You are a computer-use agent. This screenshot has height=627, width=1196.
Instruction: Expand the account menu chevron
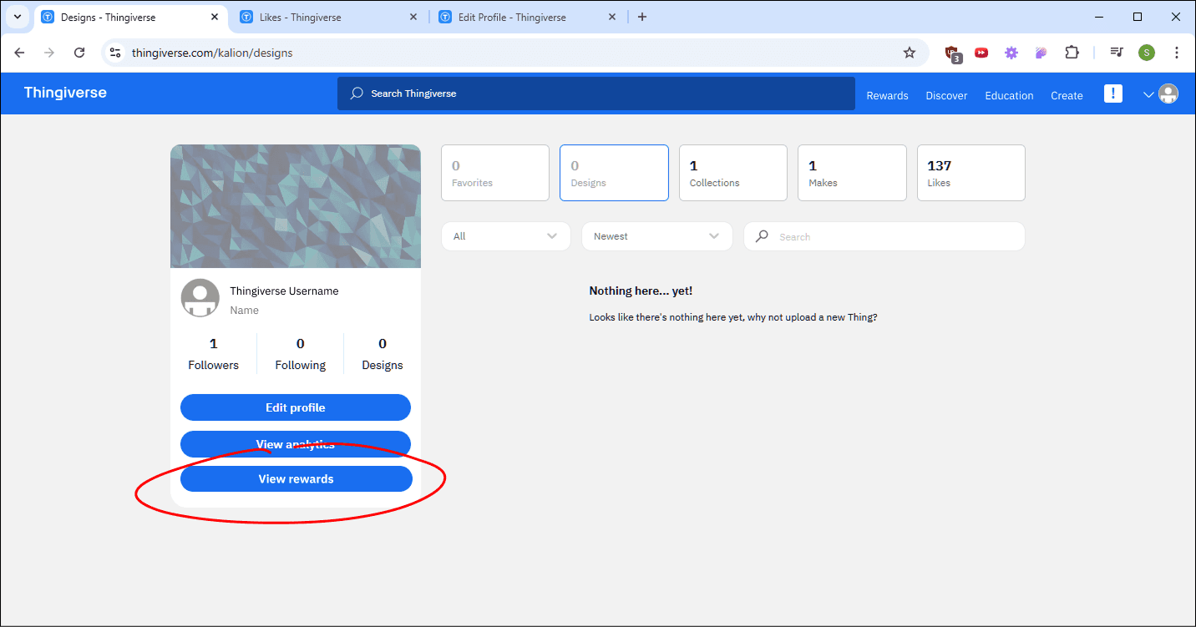pyautogui.click(x=1148, y=94)
